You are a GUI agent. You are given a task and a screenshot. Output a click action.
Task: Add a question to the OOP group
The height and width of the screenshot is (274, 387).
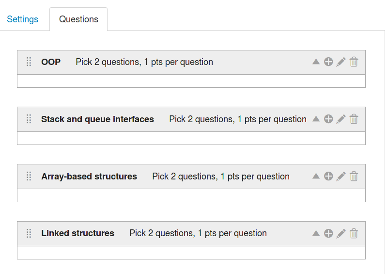point(328,62)
